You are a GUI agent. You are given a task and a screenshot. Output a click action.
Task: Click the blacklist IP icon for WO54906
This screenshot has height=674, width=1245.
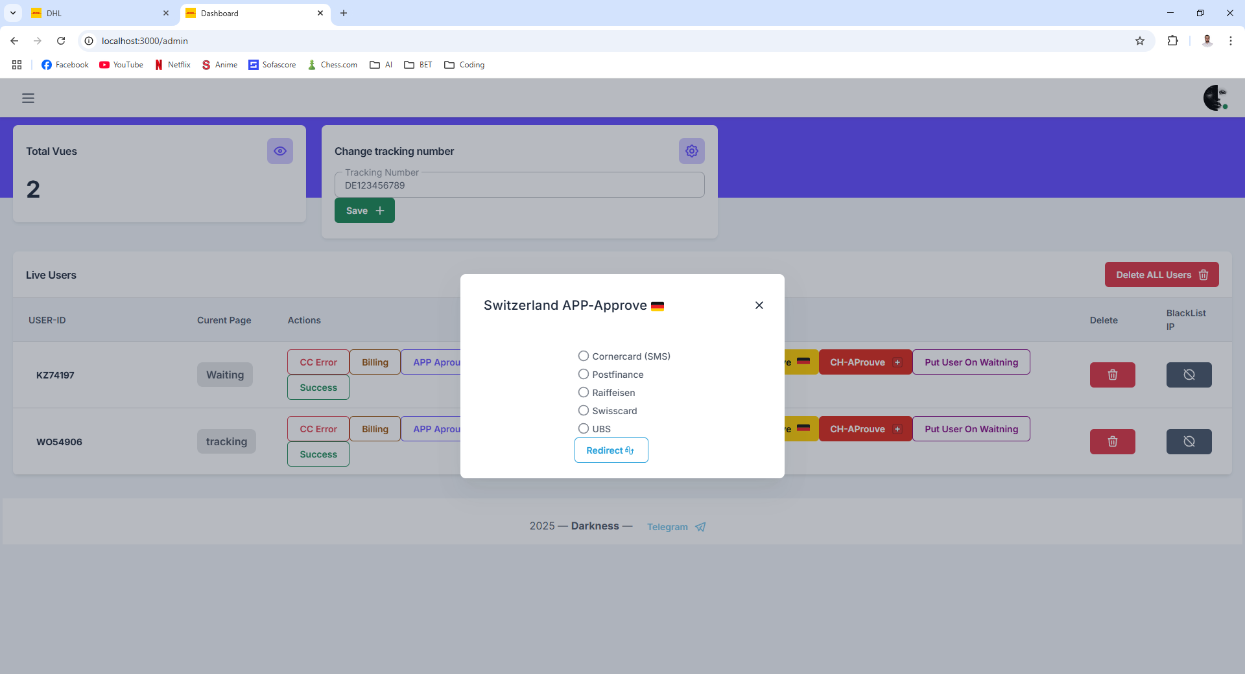tap(1189, 441)
